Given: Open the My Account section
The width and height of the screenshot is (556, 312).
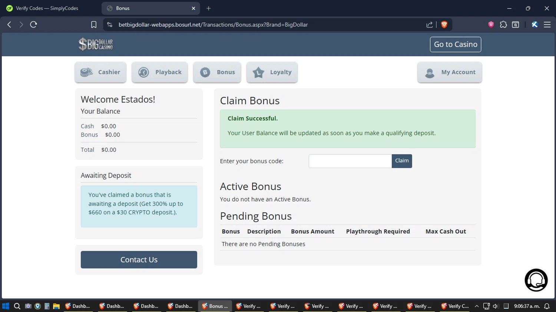Looking at the screenshot, I should (450, 72).
